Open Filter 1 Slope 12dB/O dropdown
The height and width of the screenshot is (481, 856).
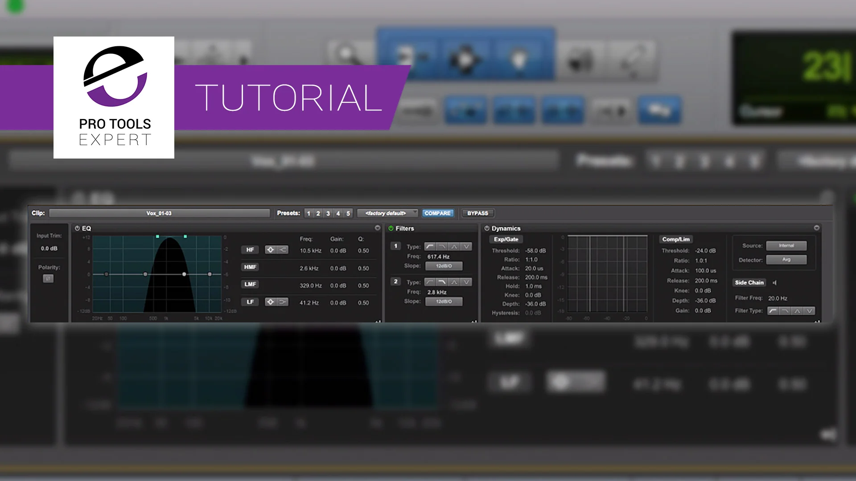point(444,266)
